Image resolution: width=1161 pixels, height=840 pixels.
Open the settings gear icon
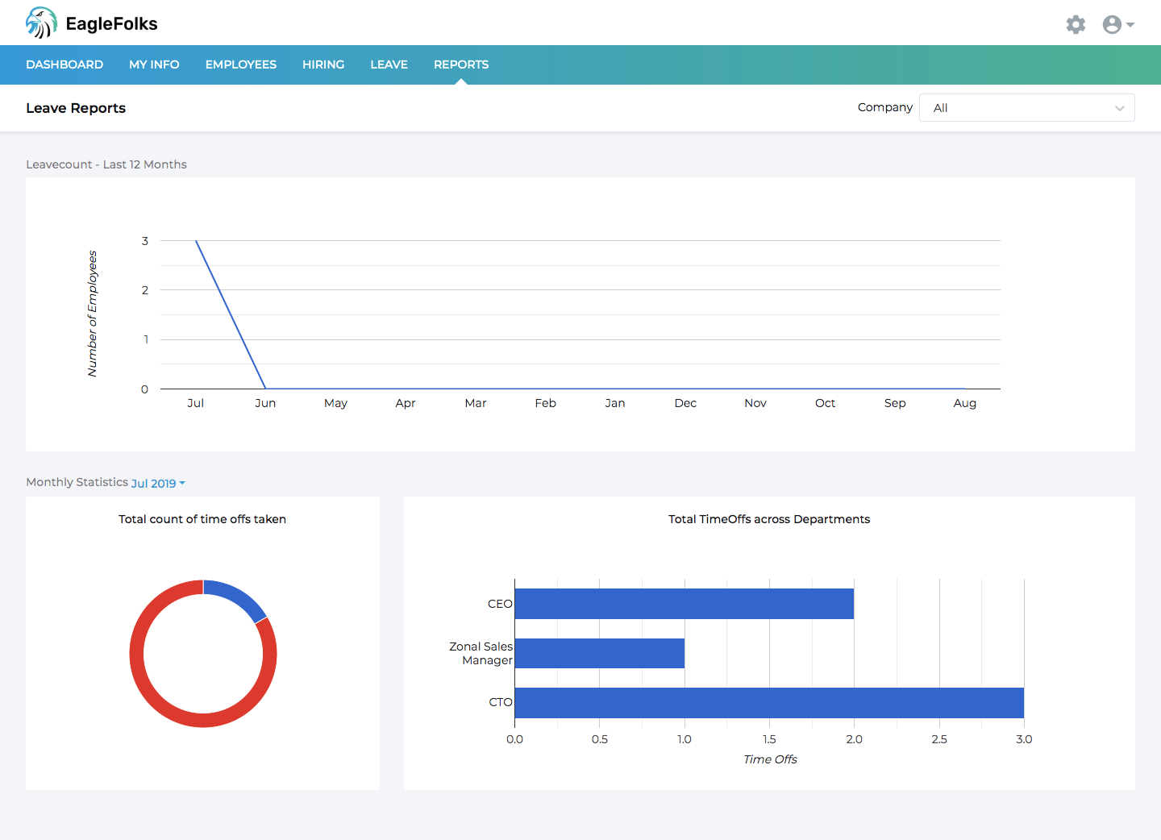coord(1076,24)
